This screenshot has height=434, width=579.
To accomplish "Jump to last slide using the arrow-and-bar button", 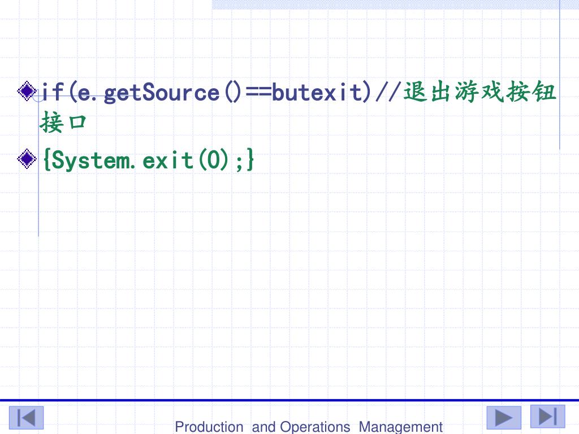I will tap(547, 416).
